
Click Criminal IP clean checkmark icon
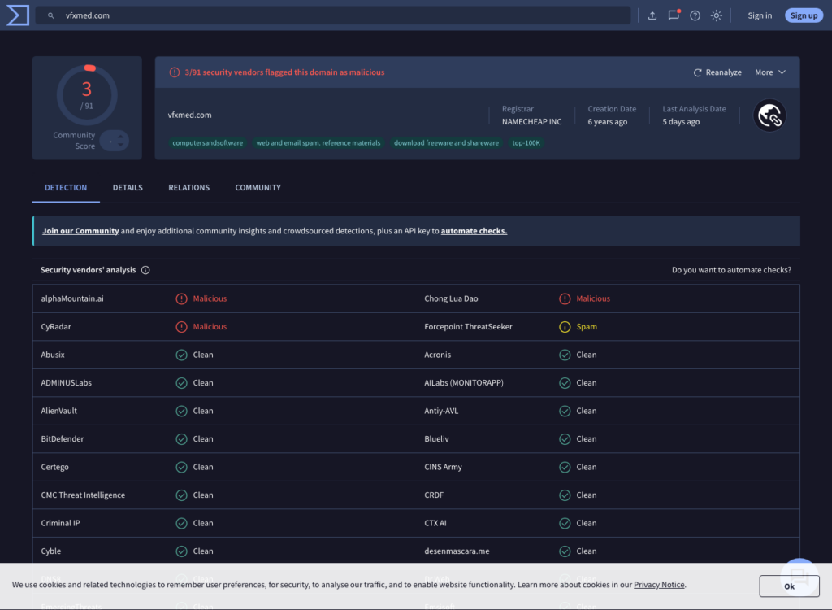(181, 524)
